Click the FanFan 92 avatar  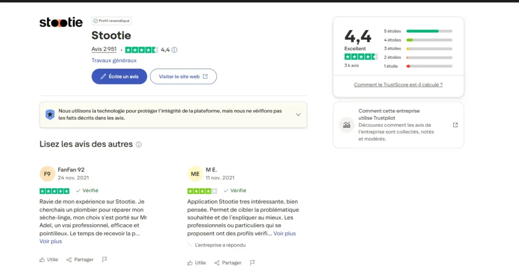47,174
